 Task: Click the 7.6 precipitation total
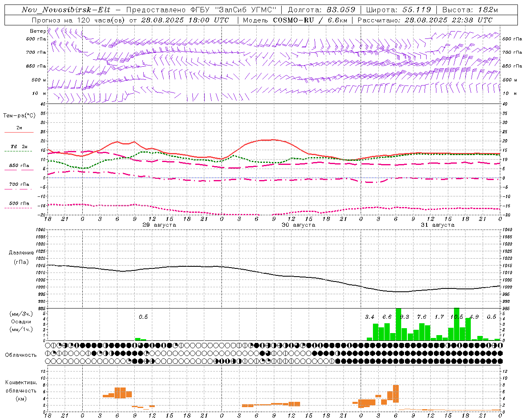[x=422, y=317]
